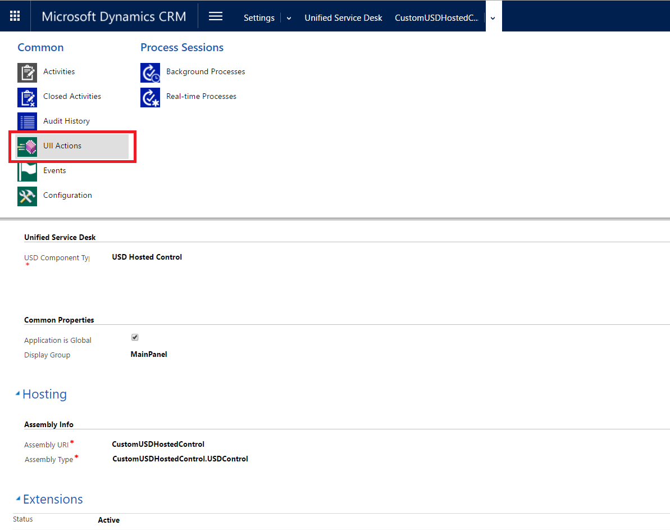Click the Assembly URI field value
Viewport: 670px width, 530px height.
click(158, 445)
